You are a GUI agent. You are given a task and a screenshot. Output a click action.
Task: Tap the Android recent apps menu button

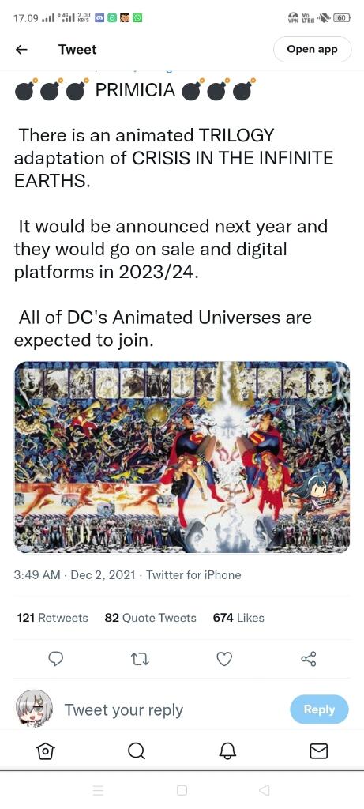[x=99, y=790]
